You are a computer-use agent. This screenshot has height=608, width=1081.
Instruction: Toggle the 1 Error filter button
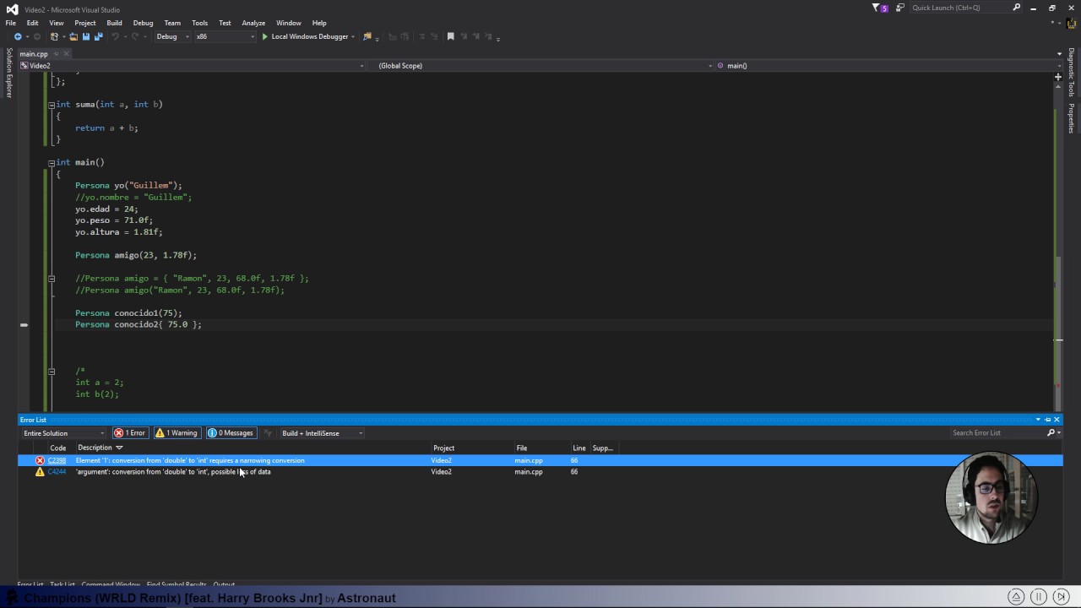tap(130, 433)
